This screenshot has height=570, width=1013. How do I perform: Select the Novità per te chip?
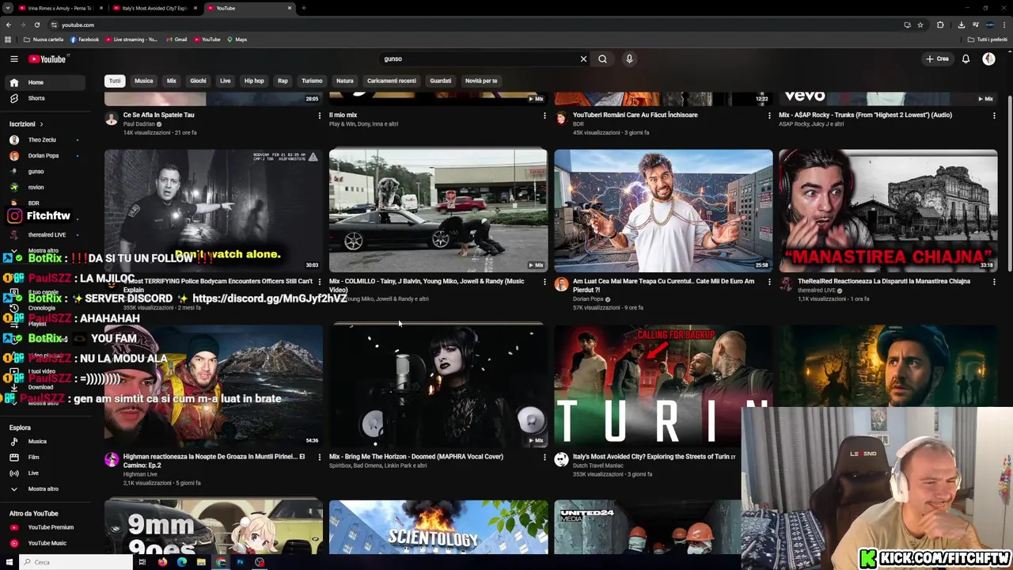point(481,81)
